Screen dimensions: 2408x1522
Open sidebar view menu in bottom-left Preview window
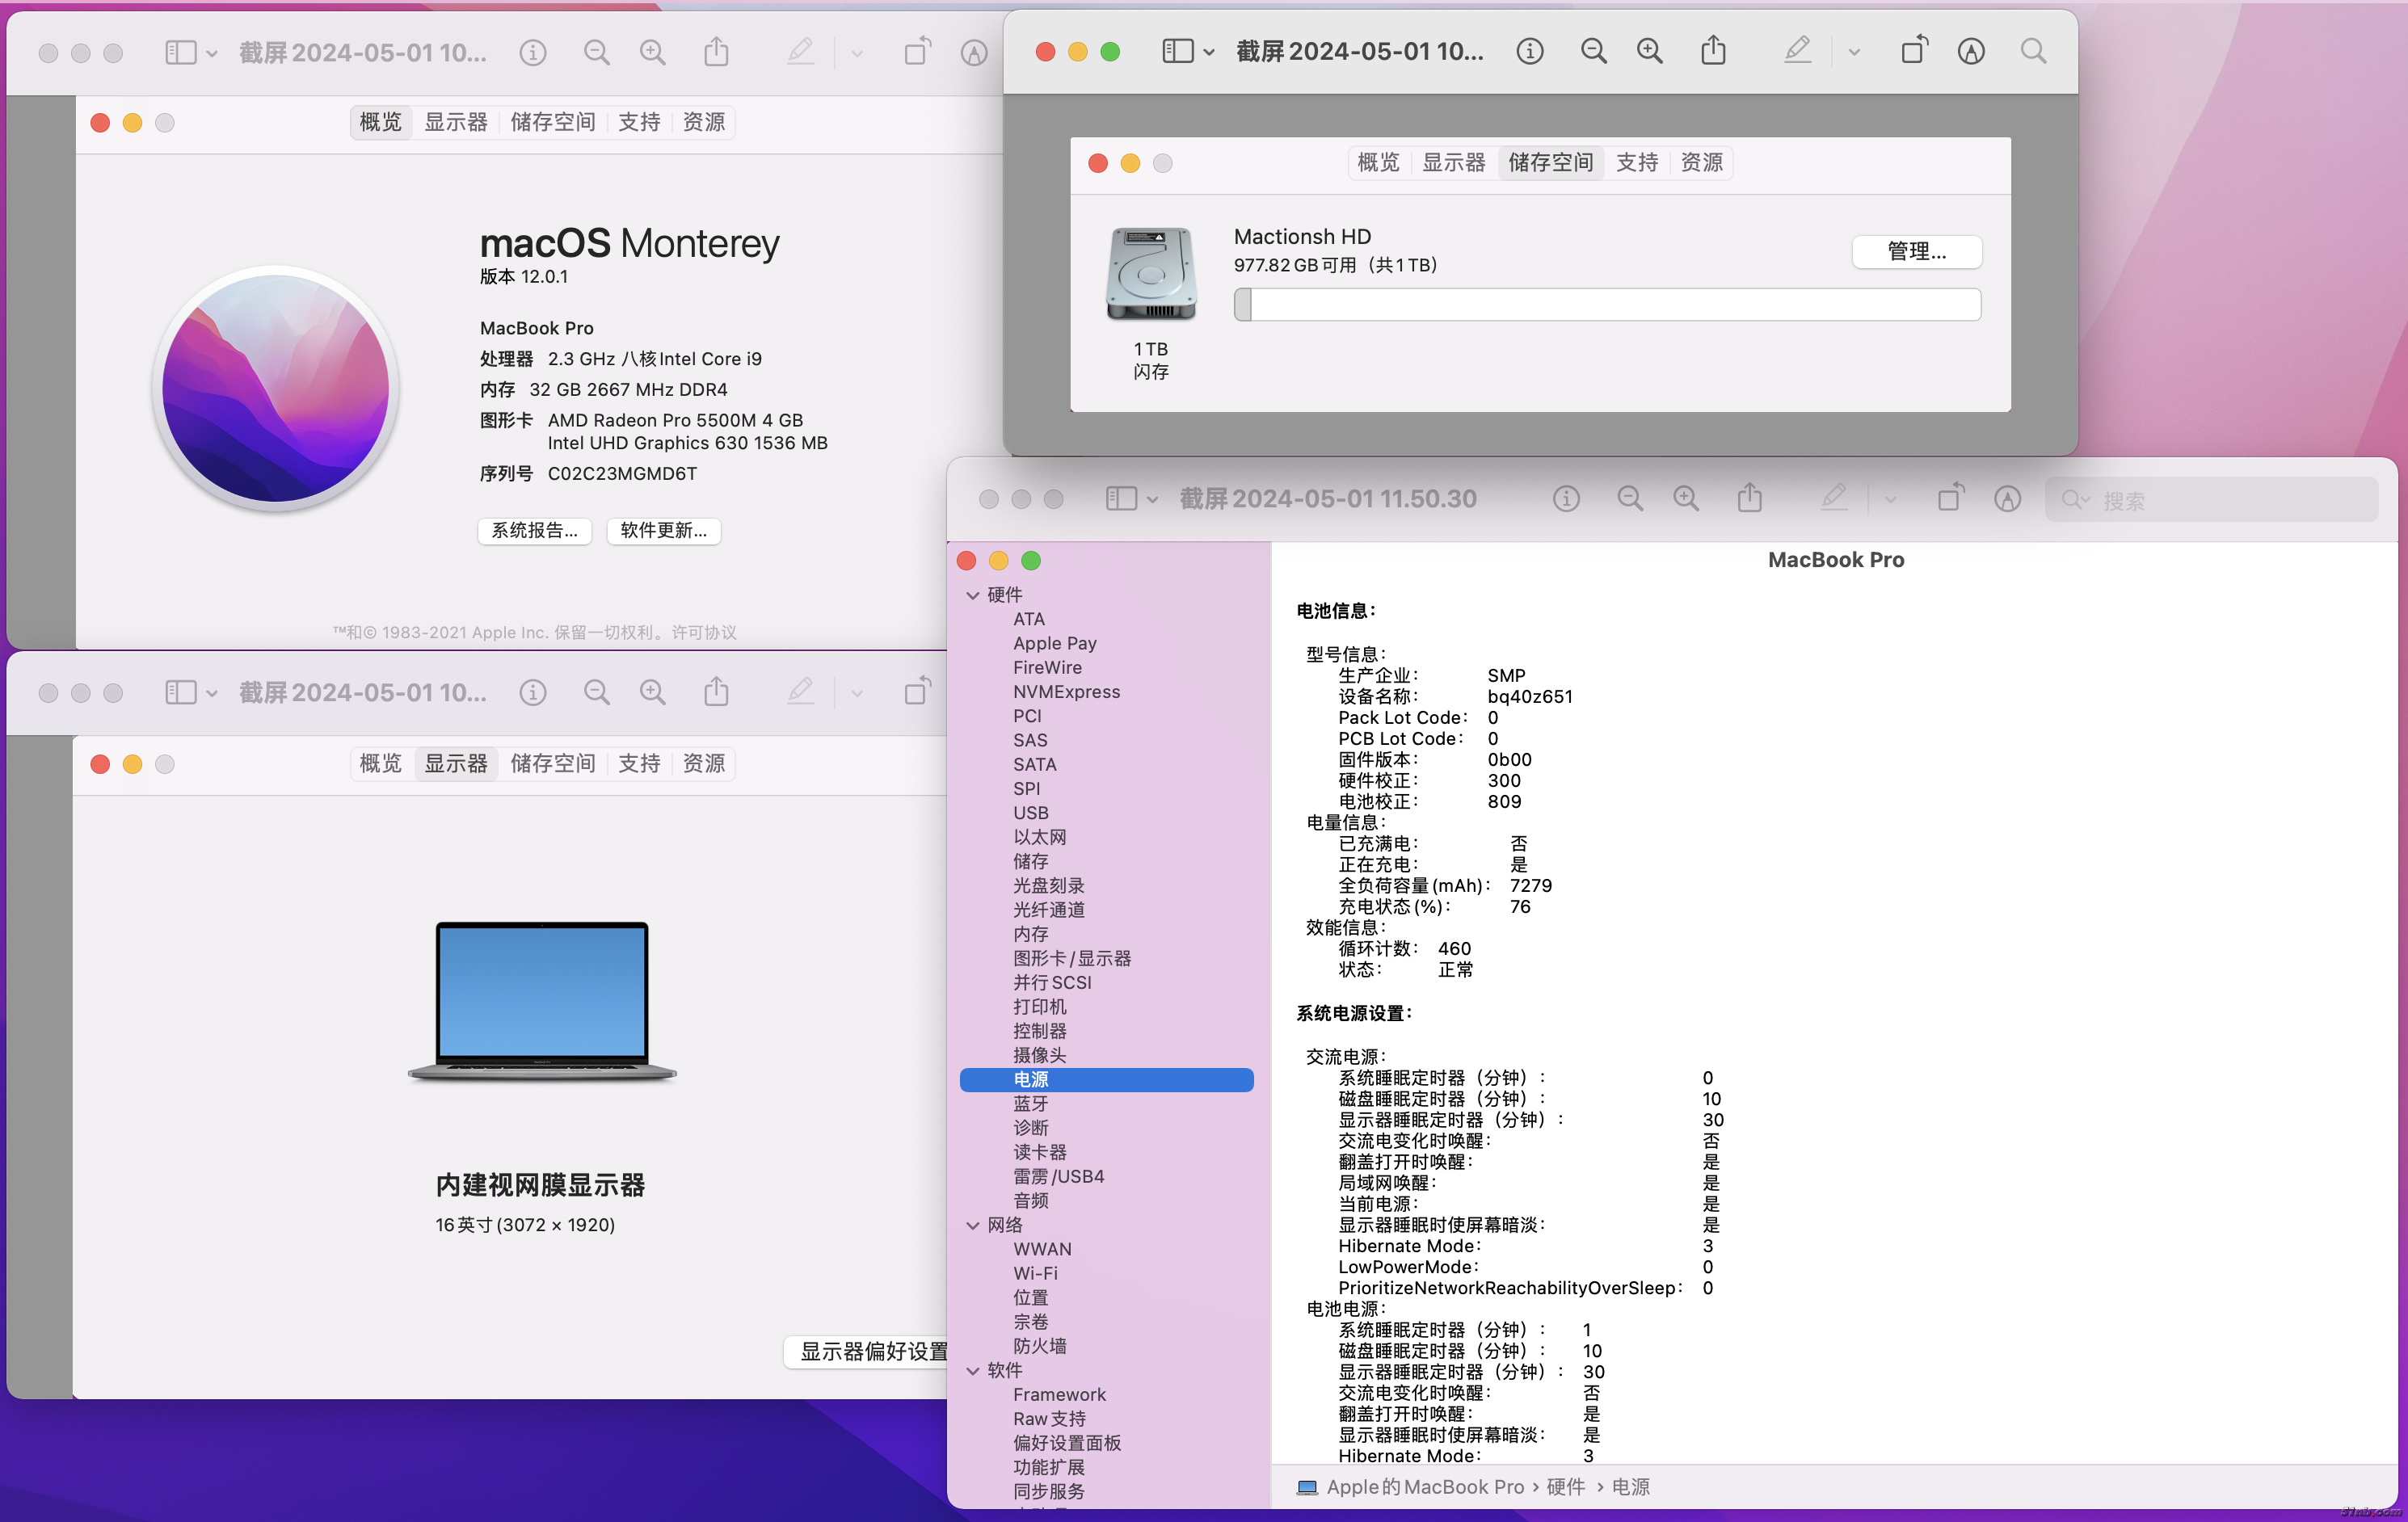[190, 693]
